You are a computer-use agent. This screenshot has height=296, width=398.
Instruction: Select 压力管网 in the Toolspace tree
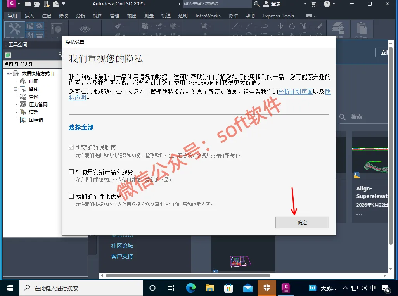38,105
